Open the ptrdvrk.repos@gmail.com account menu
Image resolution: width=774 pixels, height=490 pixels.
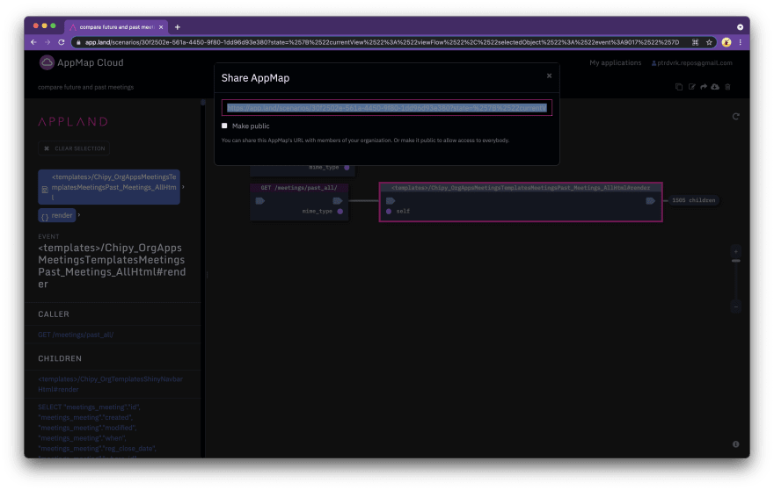(x=691, y=62)
